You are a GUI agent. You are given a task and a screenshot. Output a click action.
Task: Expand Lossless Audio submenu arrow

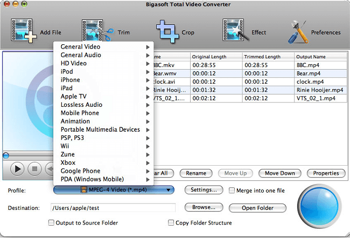148,105
